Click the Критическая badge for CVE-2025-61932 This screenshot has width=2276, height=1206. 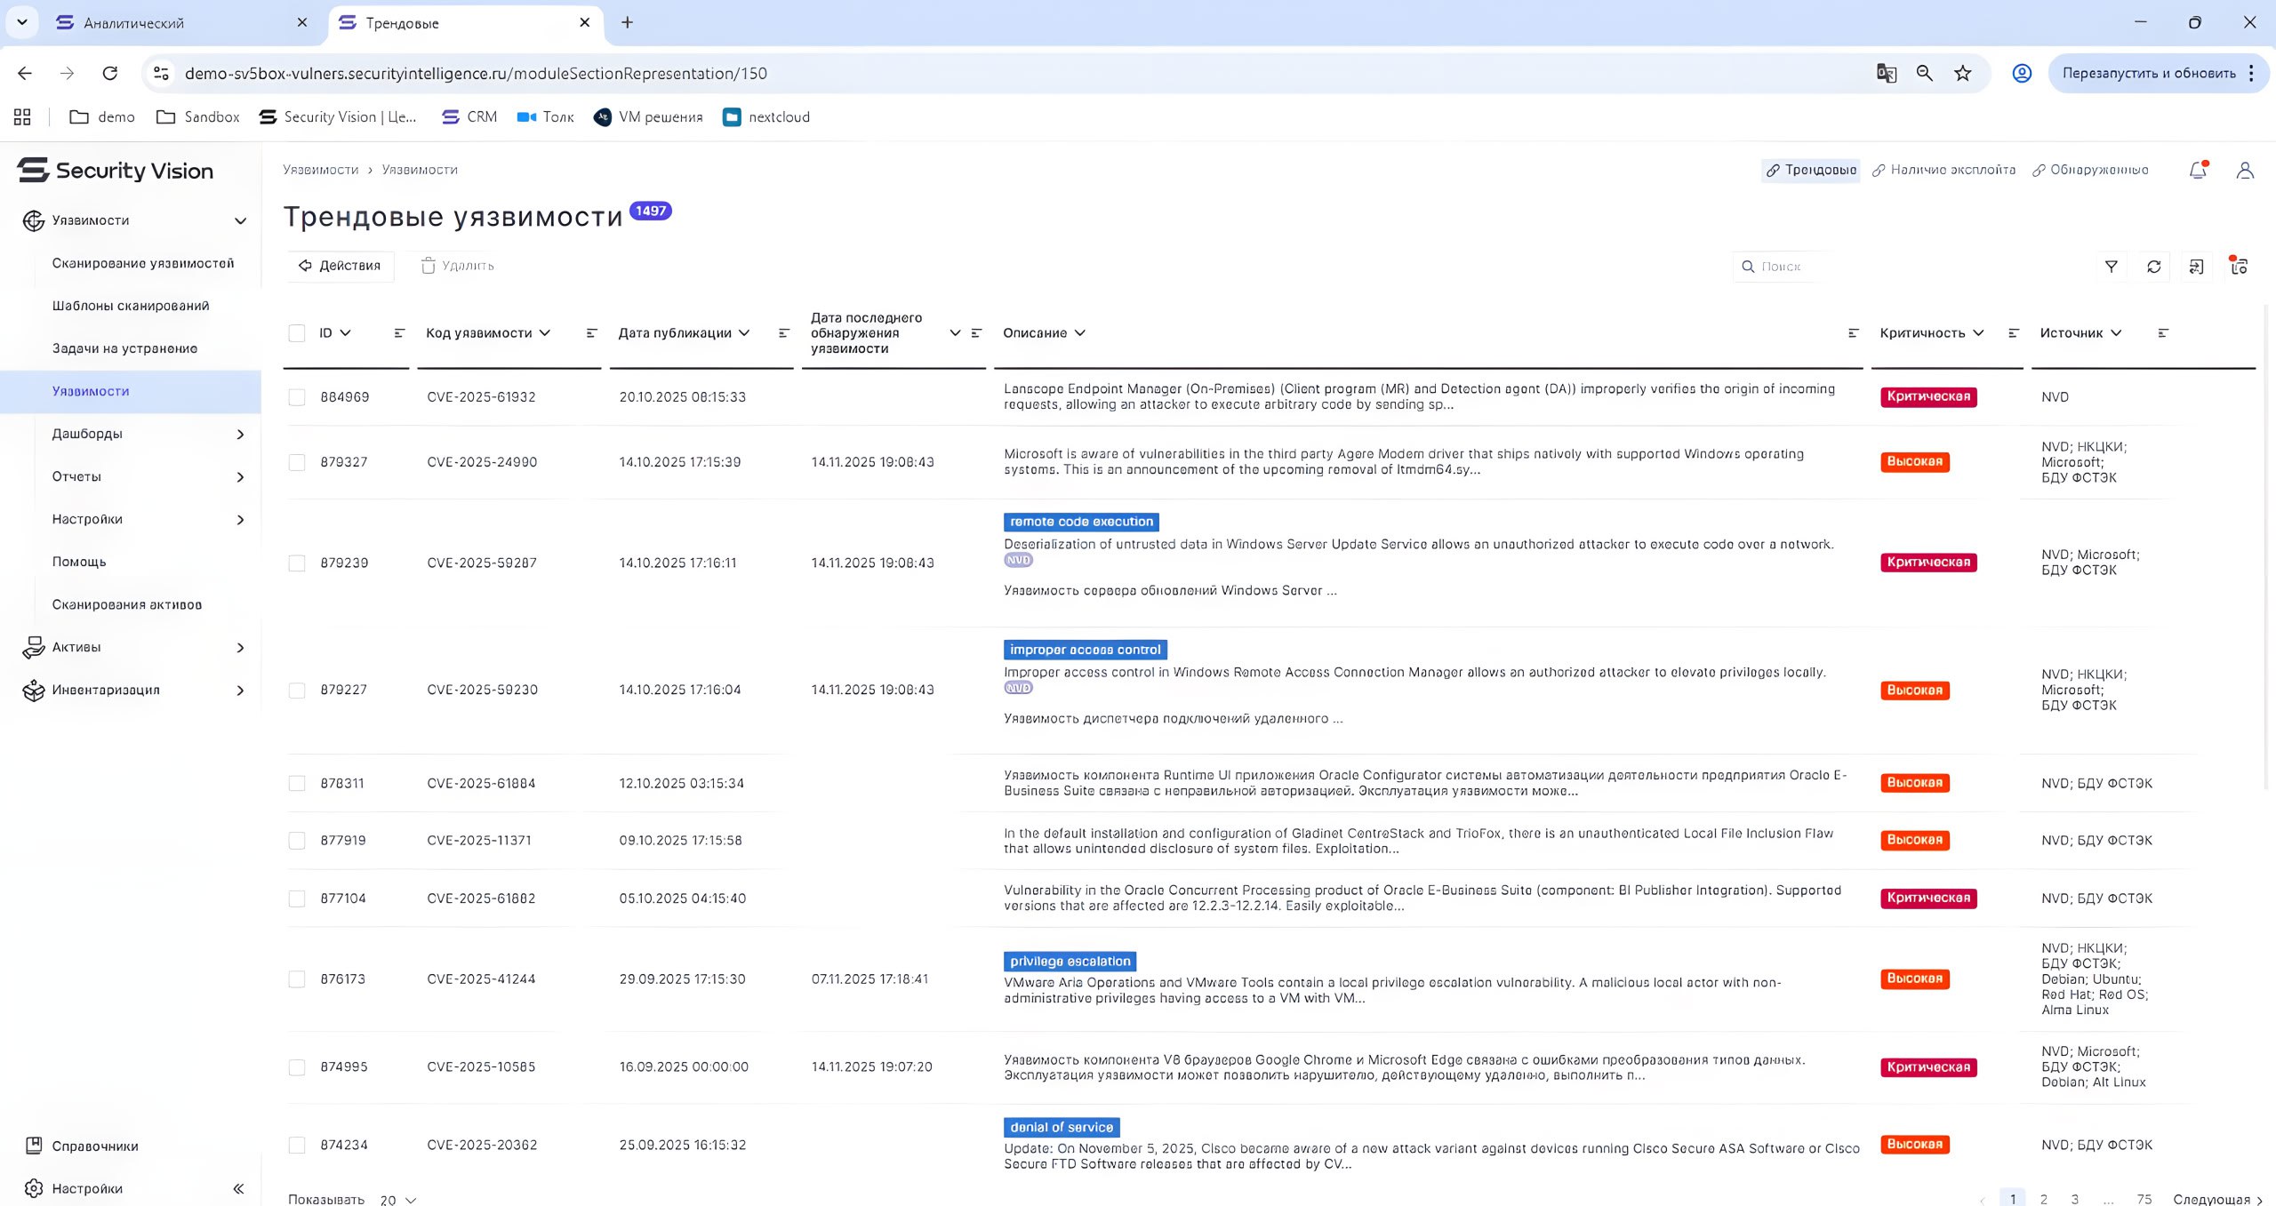1928,396
